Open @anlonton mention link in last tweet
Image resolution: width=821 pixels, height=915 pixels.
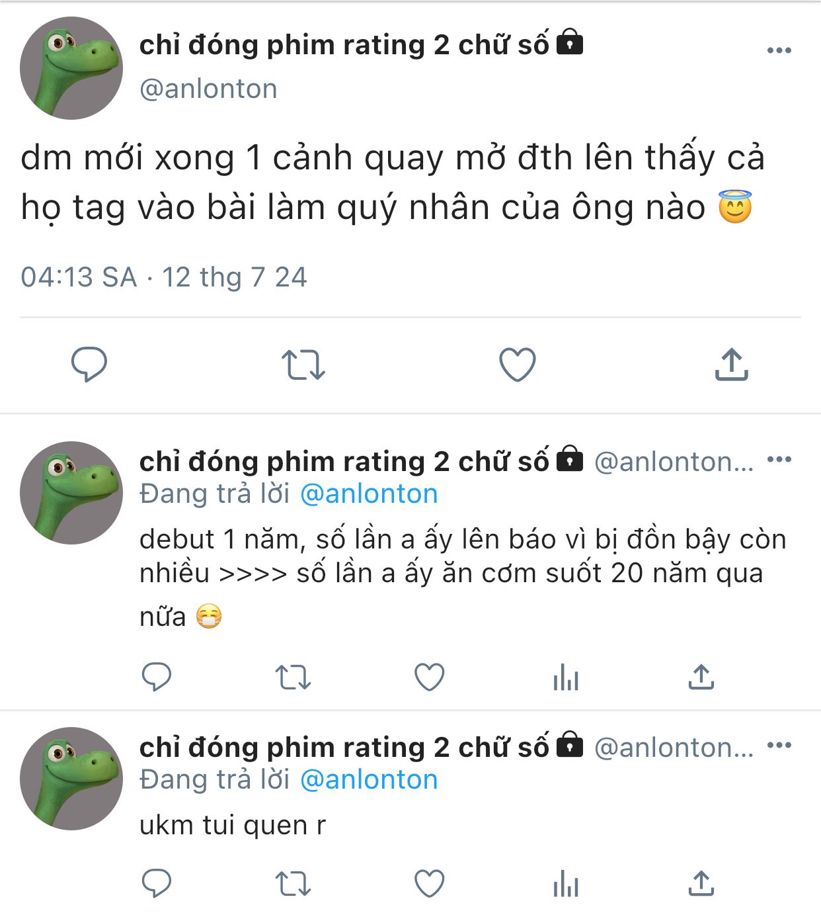pyautogui.click(x=369, y=780)
